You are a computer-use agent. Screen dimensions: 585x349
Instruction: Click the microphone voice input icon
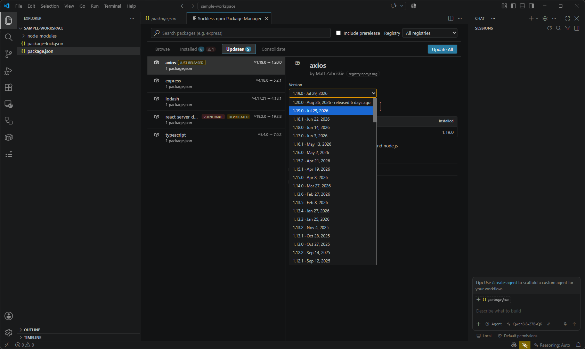click(565, 324)
